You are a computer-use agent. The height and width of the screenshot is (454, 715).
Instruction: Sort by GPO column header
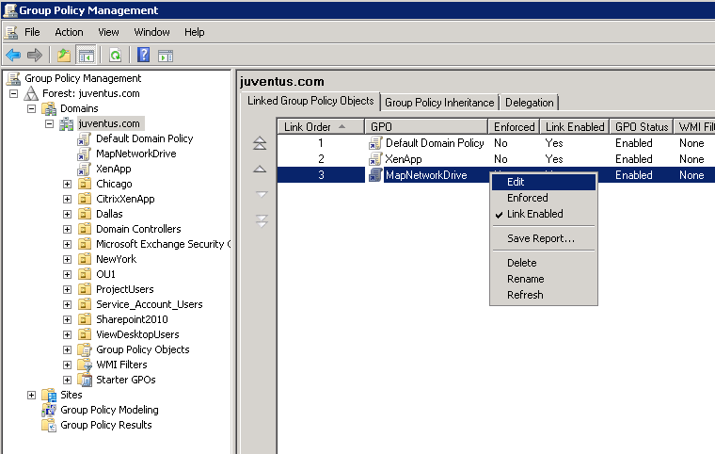click(x=426, y=126)
